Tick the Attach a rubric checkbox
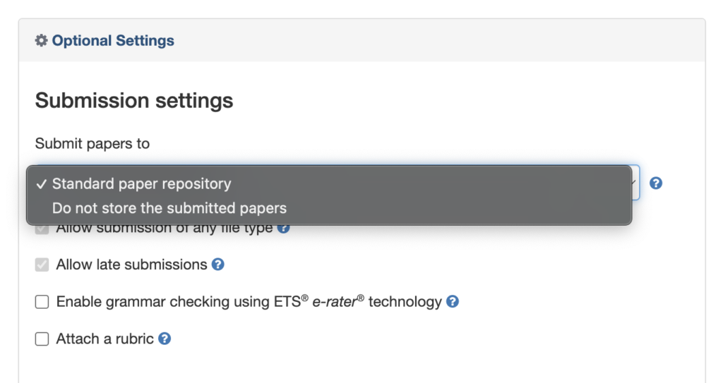This screenshot has height=383, width=723. point(42,339)
